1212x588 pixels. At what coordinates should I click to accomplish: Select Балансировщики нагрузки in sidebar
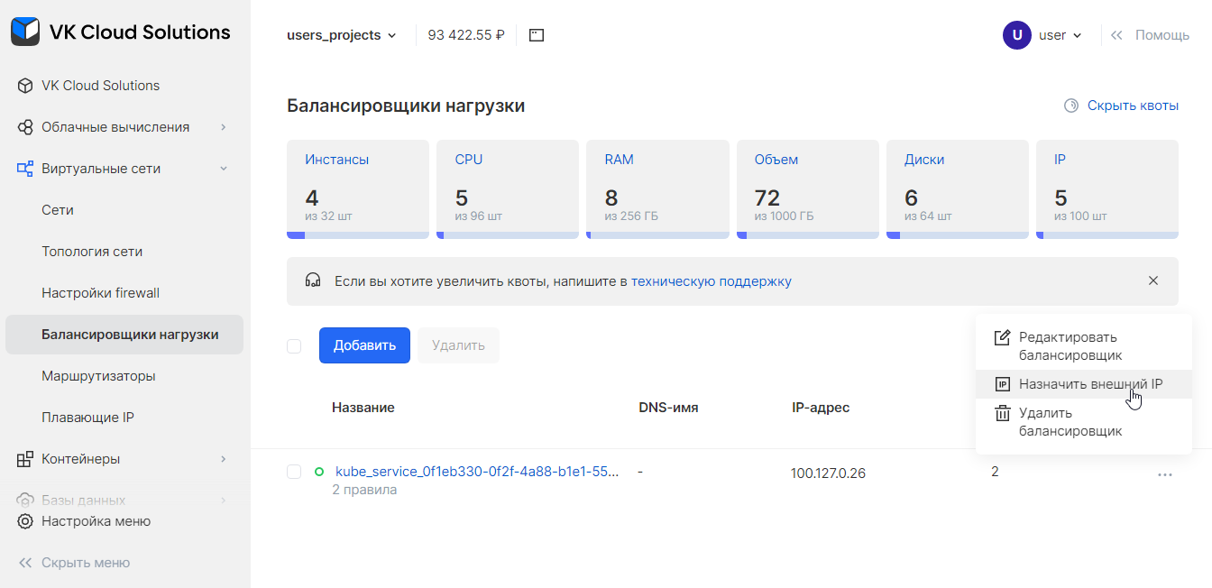124,335
